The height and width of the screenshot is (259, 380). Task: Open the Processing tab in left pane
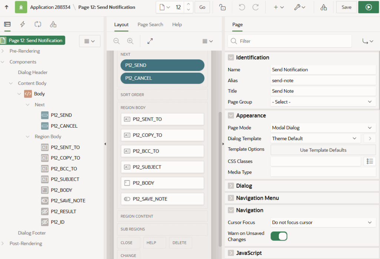click(x=38, y=24)
